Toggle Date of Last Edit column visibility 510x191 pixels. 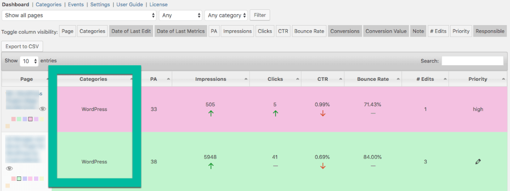[x=131, y=31]
